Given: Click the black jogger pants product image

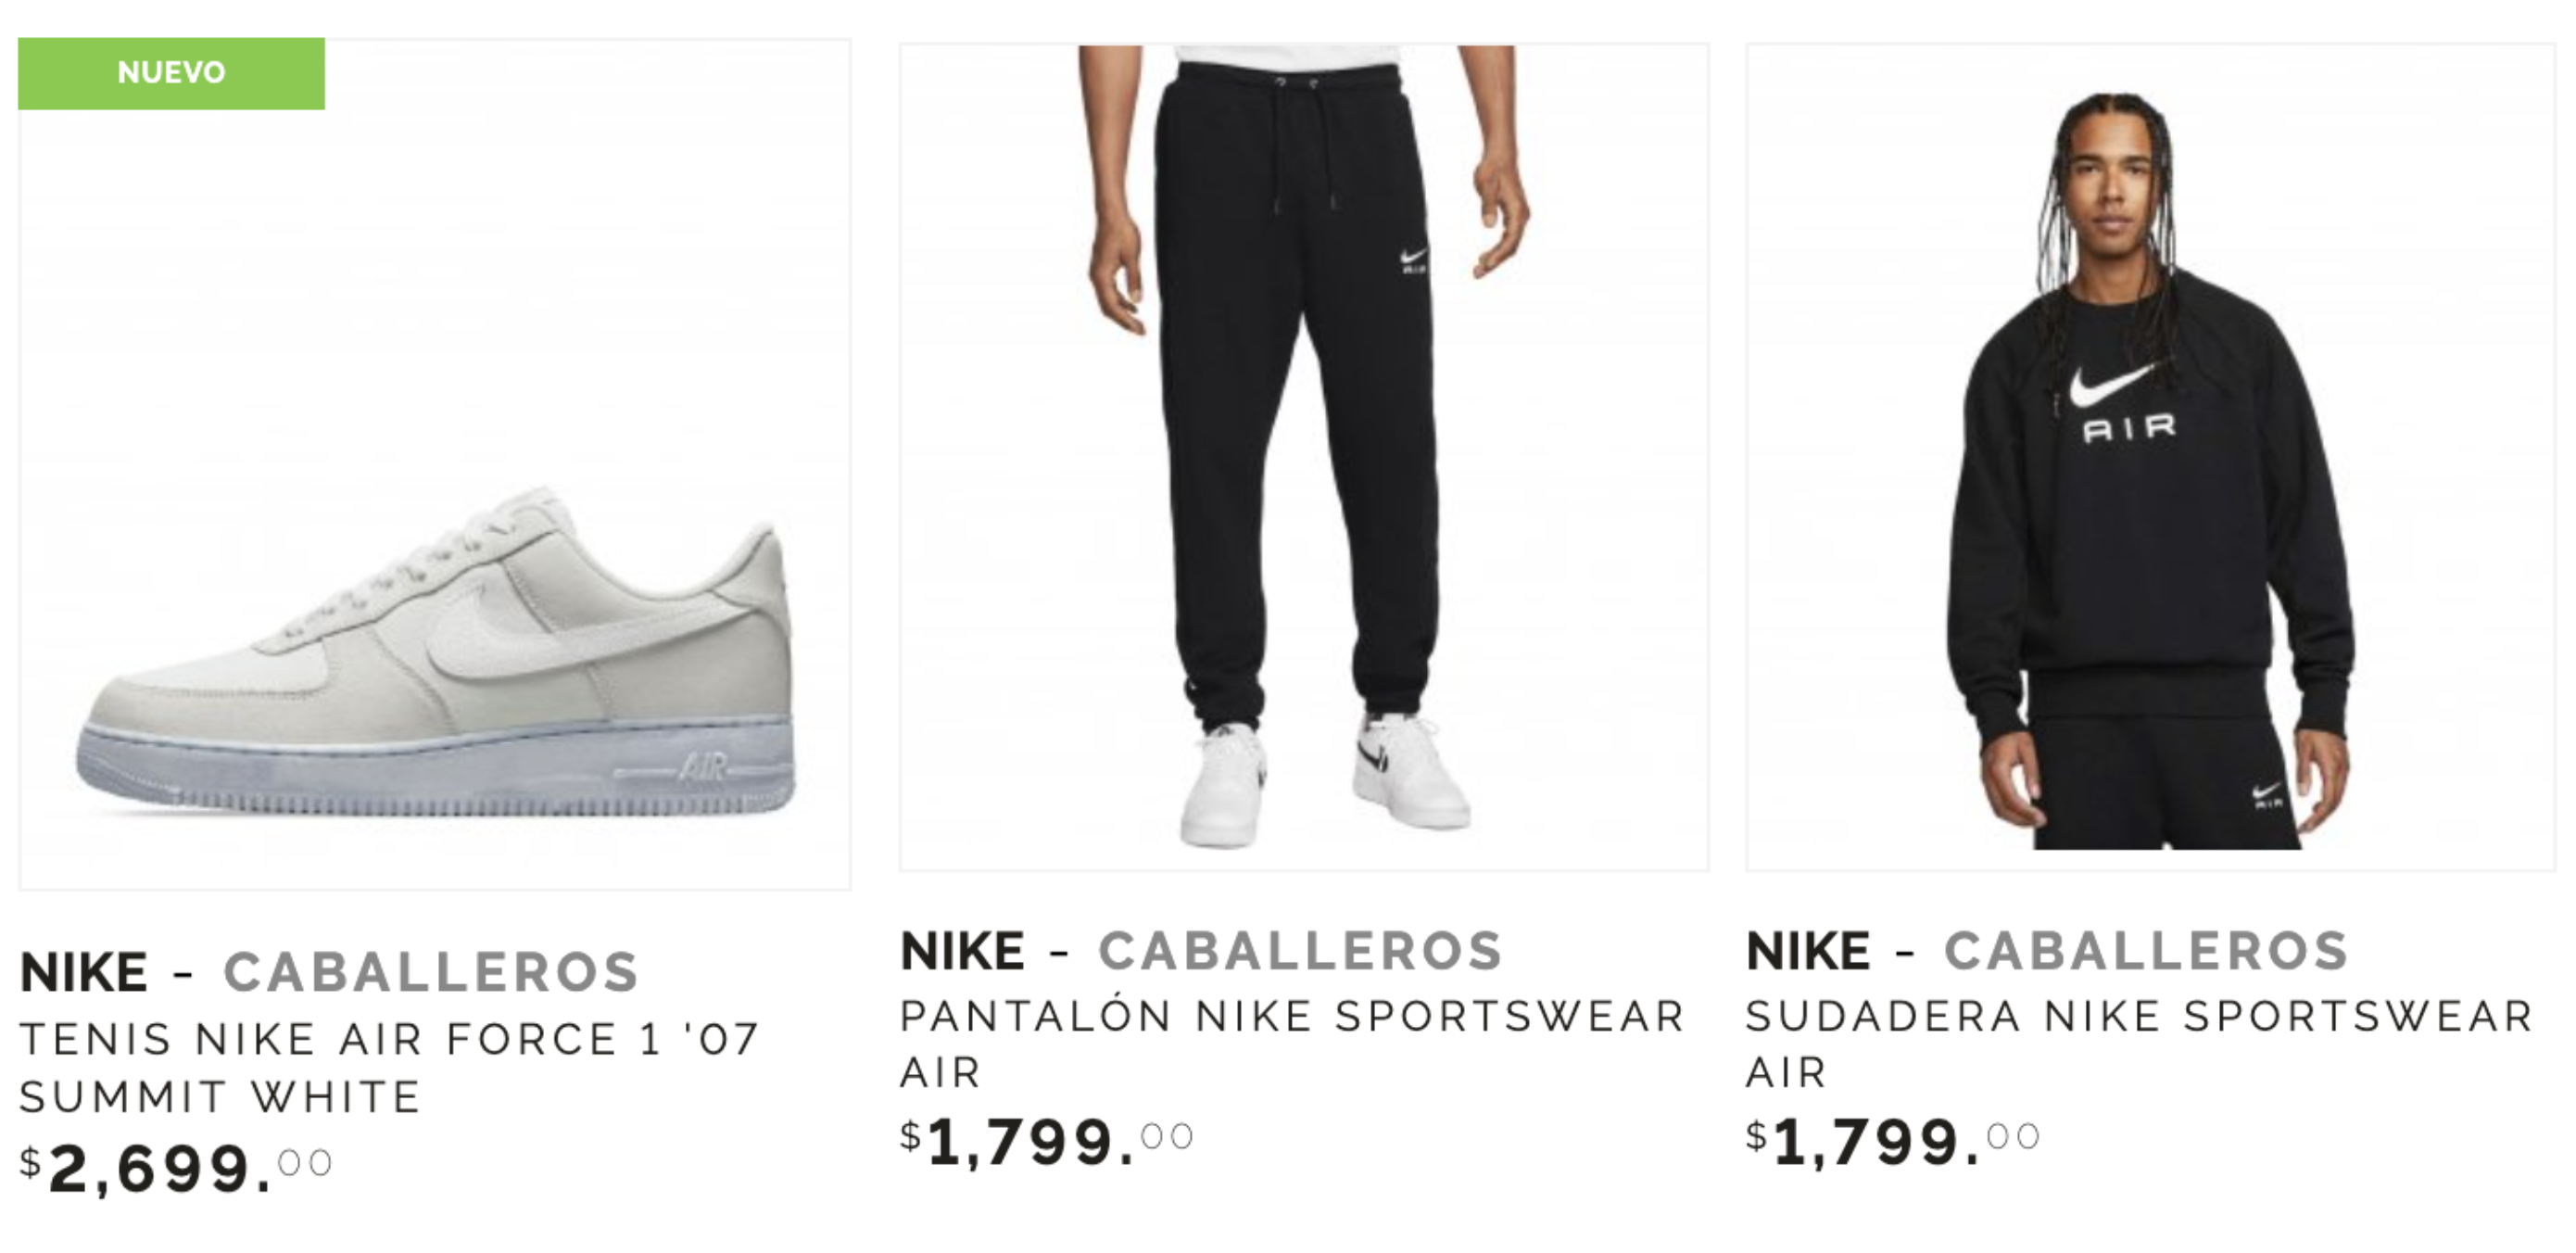Looking at the screenshot, I should 1303,456.
